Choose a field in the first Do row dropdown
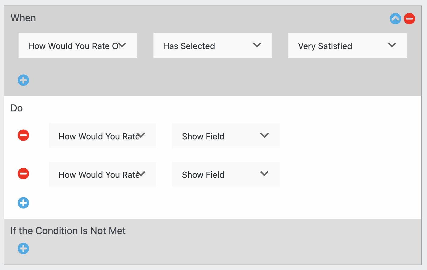This screenshot has height=270, width=427. point(102,136)
